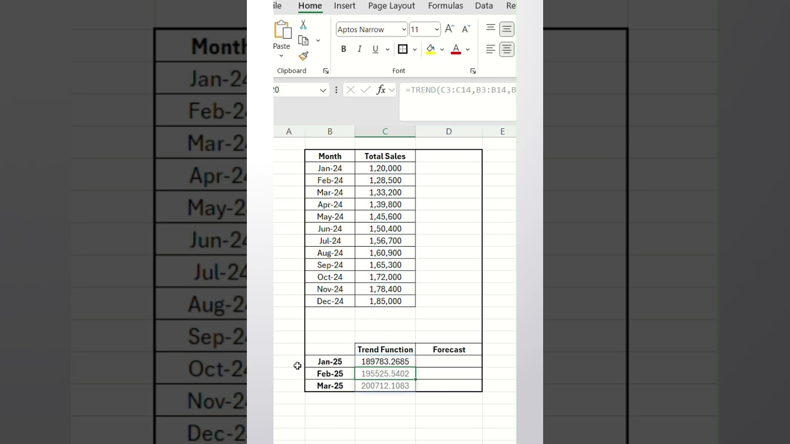790x444 pixels.
Task: Click the Total Sales header cell
Action: click(x=385, y=156)
